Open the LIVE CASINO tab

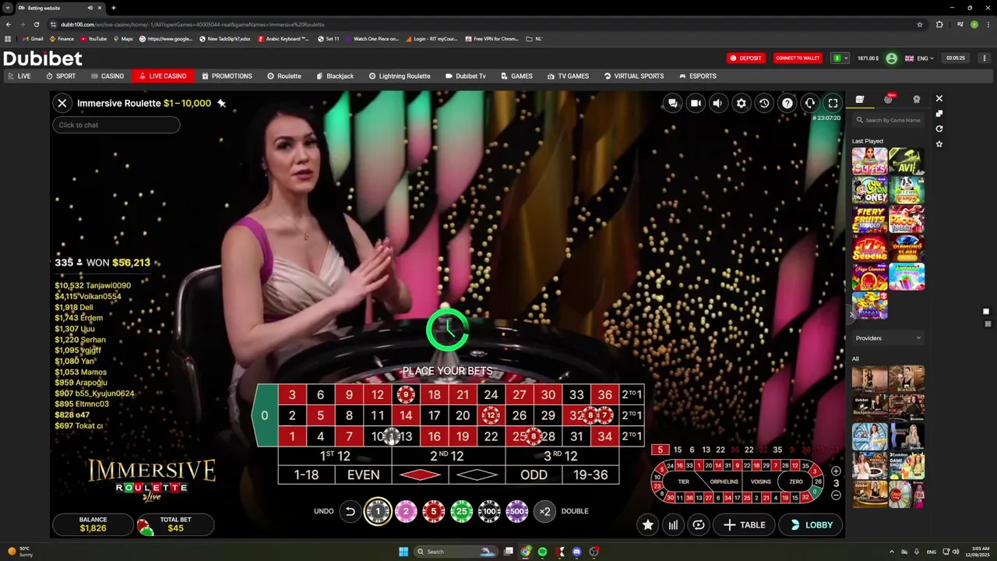[x=162, y=76]
